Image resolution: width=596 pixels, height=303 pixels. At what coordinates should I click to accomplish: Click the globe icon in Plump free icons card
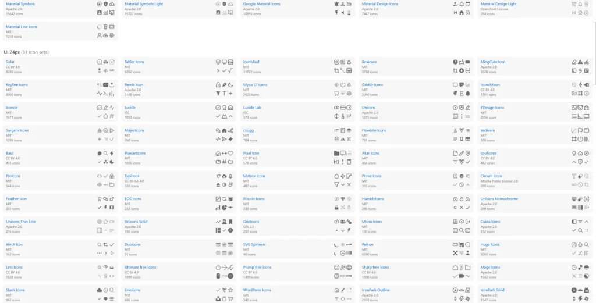(x=349, y=267)
